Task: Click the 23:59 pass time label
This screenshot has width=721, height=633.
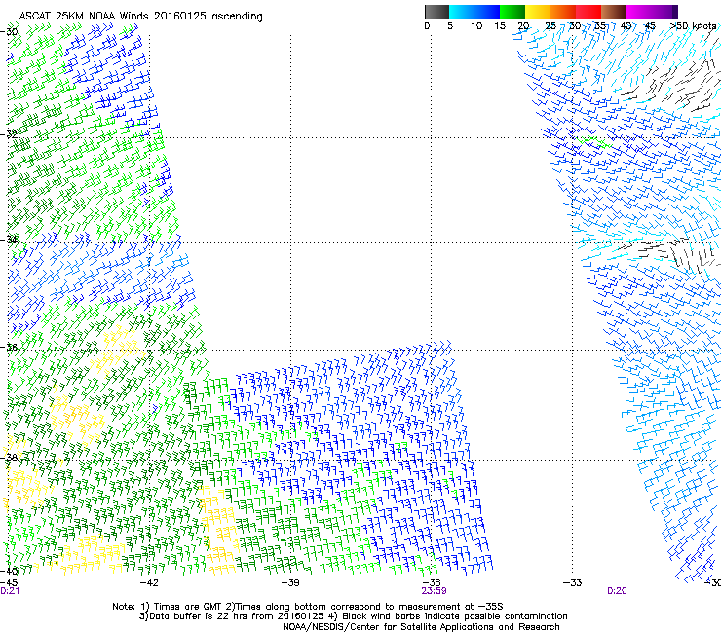Action: pos(435,591)
